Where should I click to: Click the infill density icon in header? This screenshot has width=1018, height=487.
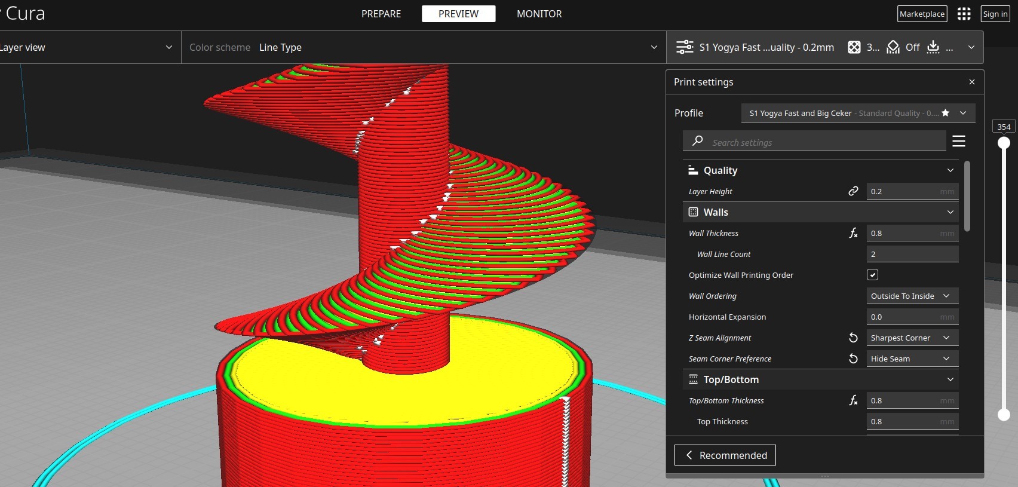point(854,47)
